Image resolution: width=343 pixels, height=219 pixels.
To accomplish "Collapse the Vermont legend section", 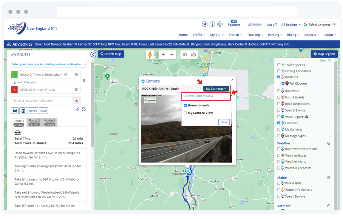I will click(x=329, y=206).
